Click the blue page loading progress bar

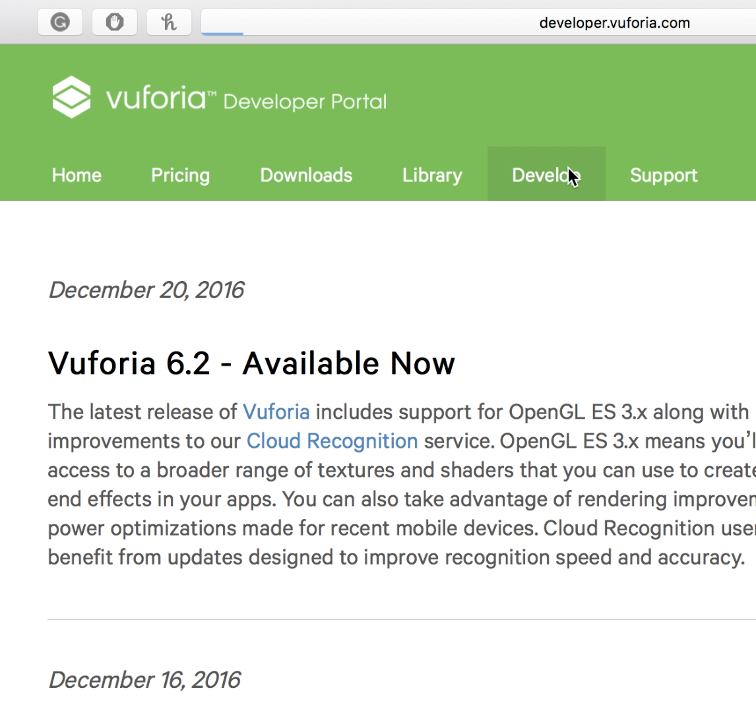222,34
